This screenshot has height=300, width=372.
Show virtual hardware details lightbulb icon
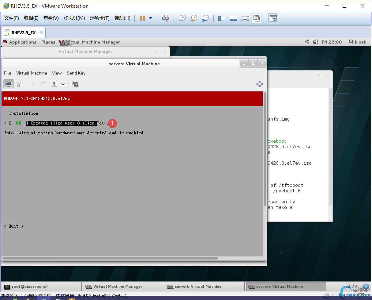19,84
